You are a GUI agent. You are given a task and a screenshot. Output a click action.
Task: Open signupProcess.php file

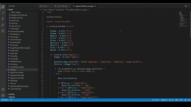[x=17, y=78]
